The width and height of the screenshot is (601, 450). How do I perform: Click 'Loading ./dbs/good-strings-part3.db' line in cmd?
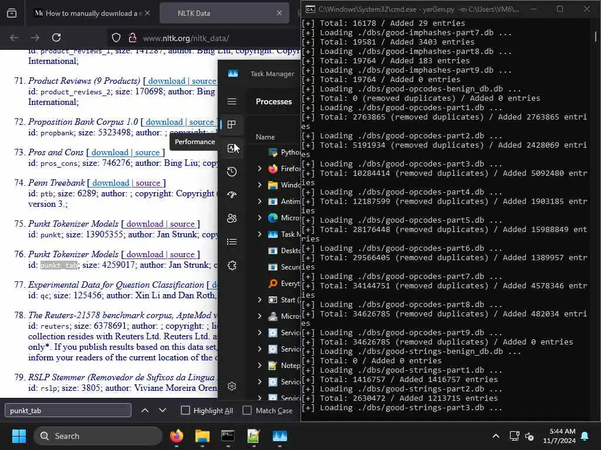coord(401,408)
